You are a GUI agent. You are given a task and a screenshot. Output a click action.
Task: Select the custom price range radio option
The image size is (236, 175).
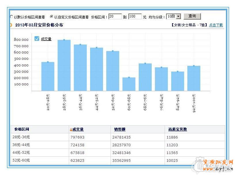[x=52, y=17]
